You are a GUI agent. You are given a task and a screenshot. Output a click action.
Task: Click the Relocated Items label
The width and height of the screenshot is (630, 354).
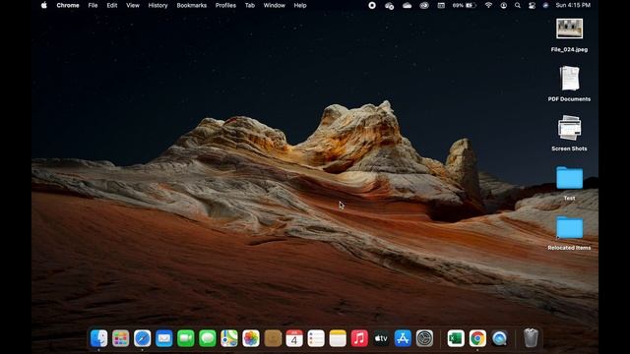pyautogui.click(x=569, y=248)
